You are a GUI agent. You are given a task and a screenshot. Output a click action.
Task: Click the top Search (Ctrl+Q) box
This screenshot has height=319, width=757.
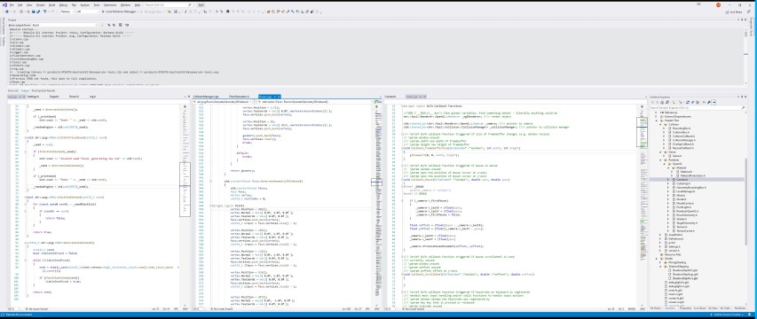click(168, 4)
